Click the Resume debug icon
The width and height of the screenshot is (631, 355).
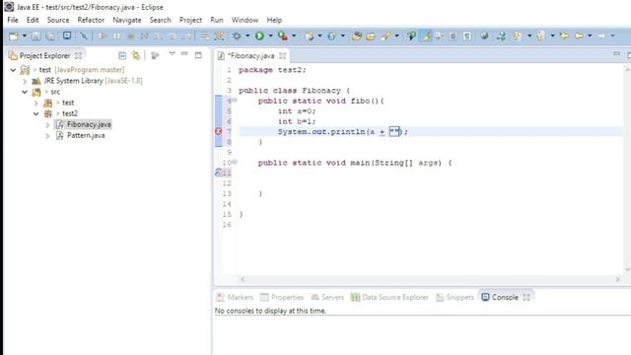[x=103, y=36]
